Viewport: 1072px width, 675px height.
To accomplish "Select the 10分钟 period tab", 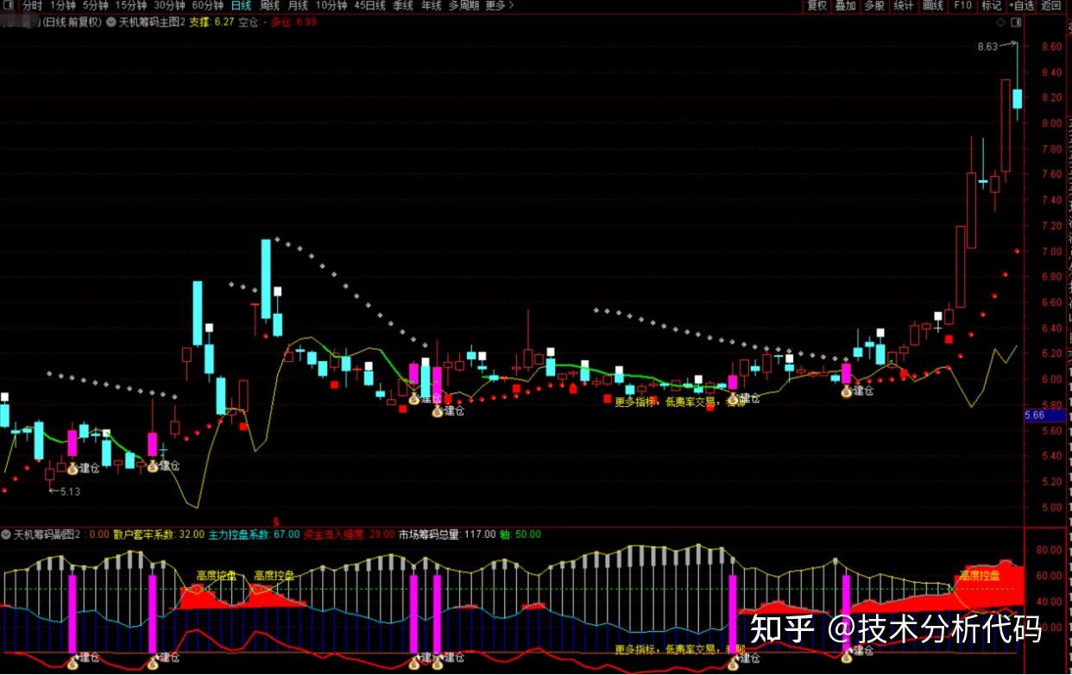I will point(331,5).
